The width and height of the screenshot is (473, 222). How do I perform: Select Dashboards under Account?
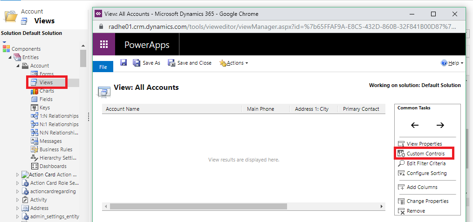pyautogui.click(x=48, y=166)
